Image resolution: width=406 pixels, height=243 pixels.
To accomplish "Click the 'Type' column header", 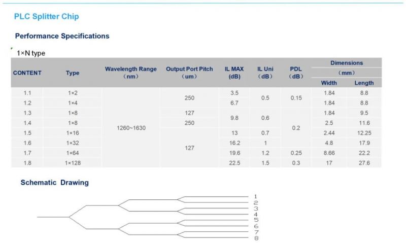I will pos(73,73).
